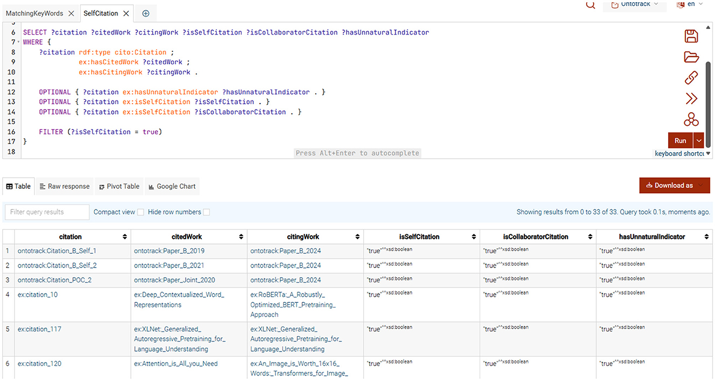Expand the Download as dropdown
Screen dimensions: 715x381
click(674, 186)
